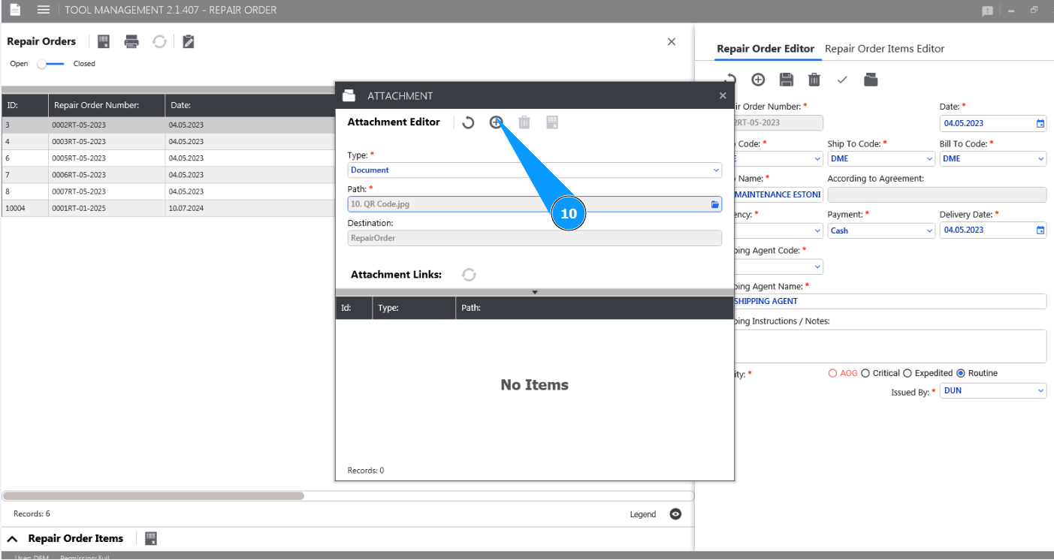This screenshot has height=560, width=1054.
Task: Toggle the Open/Closed orders switch
Action: (x=51, y=64)
